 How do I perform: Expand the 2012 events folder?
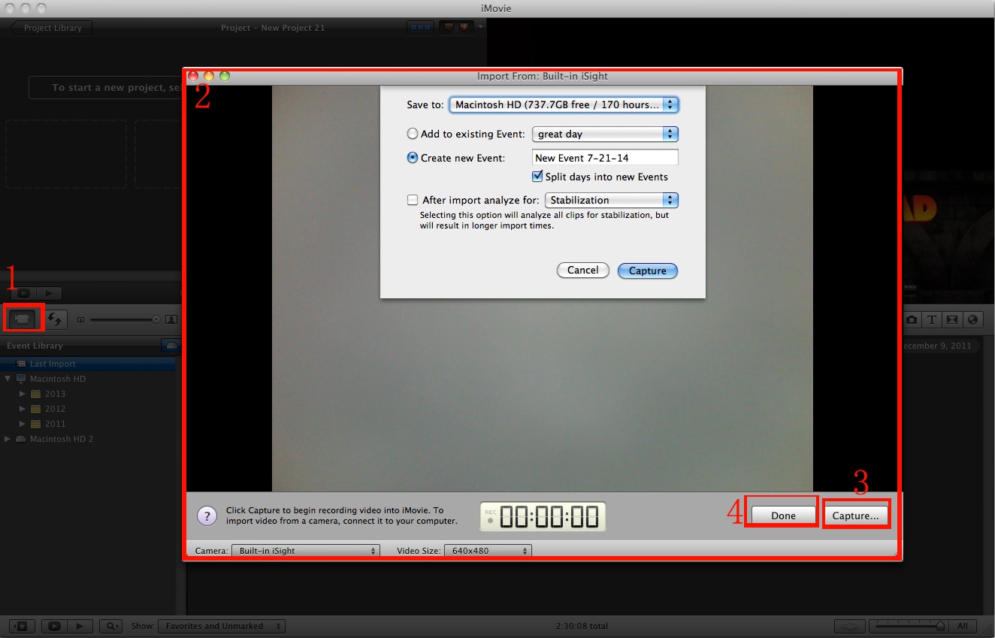click(23, 409)
